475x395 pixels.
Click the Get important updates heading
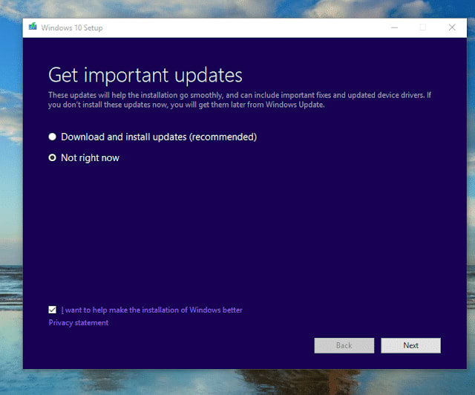coord(145,75)
